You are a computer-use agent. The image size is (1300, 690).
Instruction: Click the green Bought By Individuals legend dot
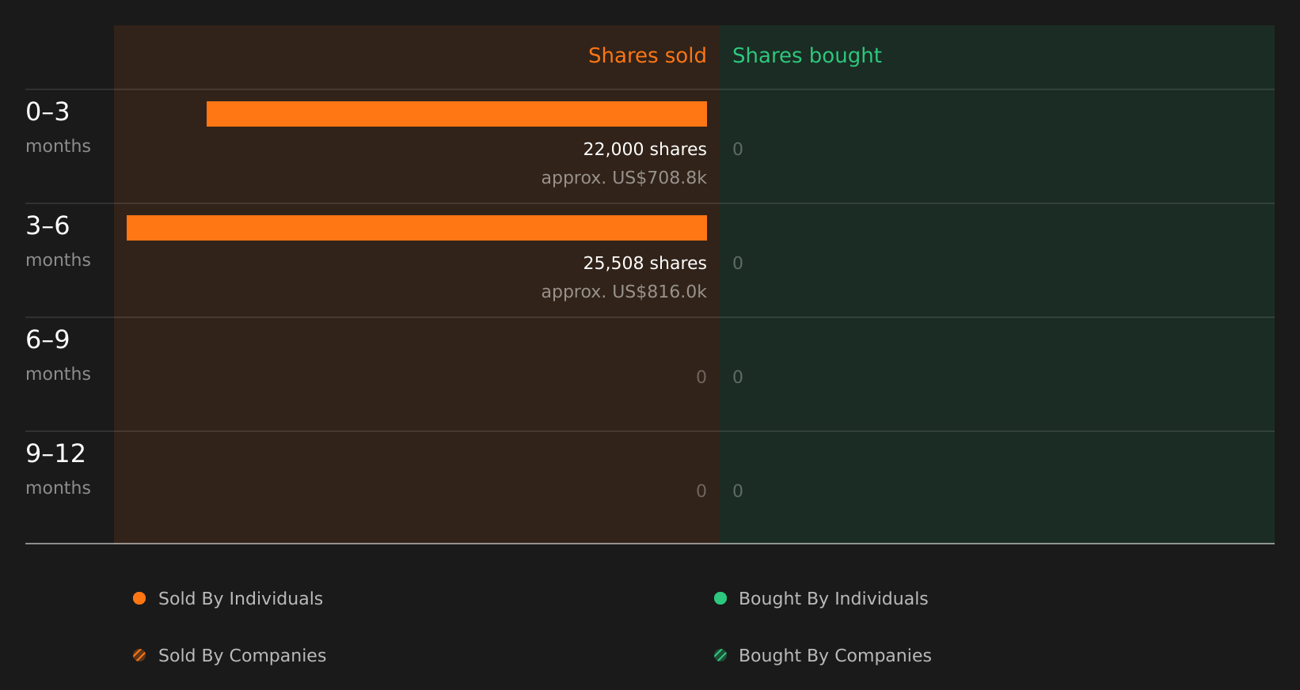(720, 598)
